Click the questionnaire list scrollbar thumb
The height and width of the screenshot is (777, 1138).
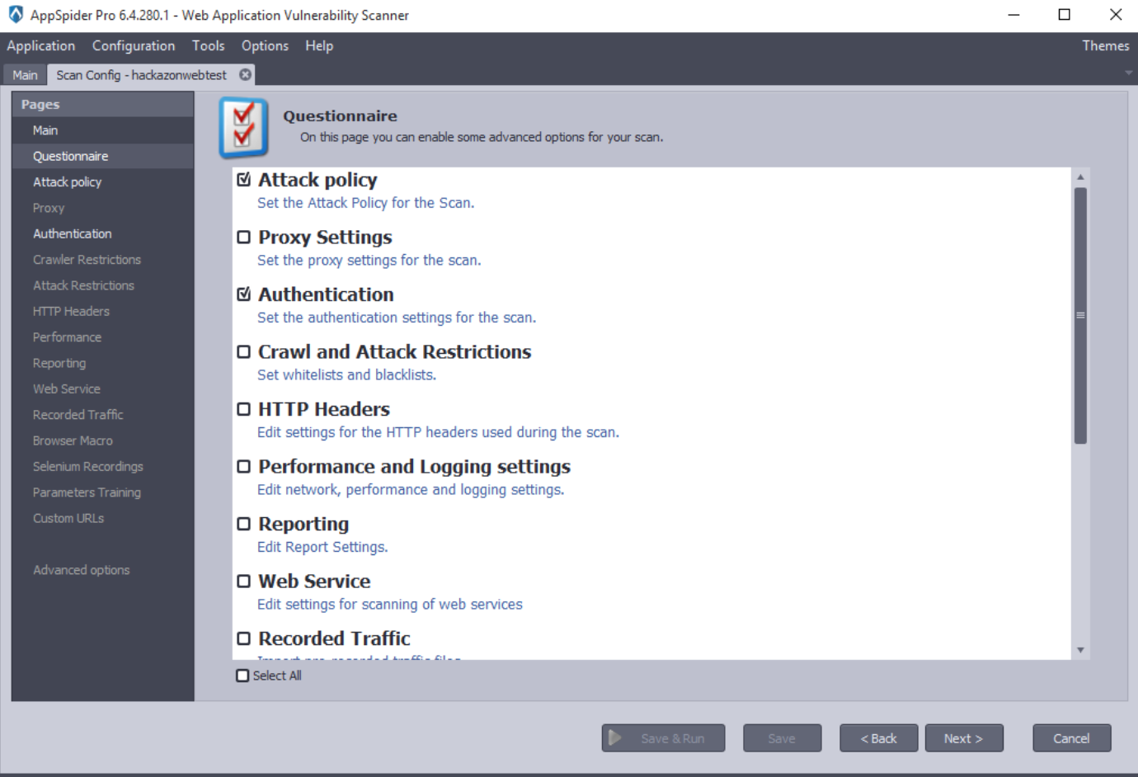coord(1080,315)
